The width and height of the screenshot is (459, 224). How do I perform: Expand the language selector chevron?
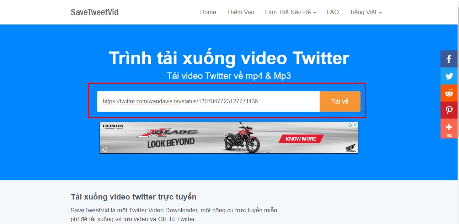pos(380,13)
